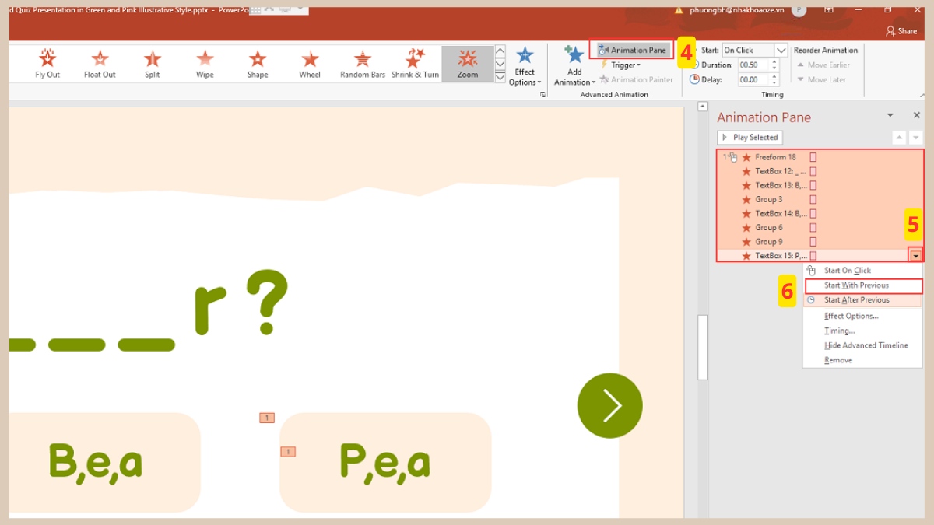934x525 pixels.
Task: Open dropdown arrow for TextBox 15 item
Action: [916, 256]
